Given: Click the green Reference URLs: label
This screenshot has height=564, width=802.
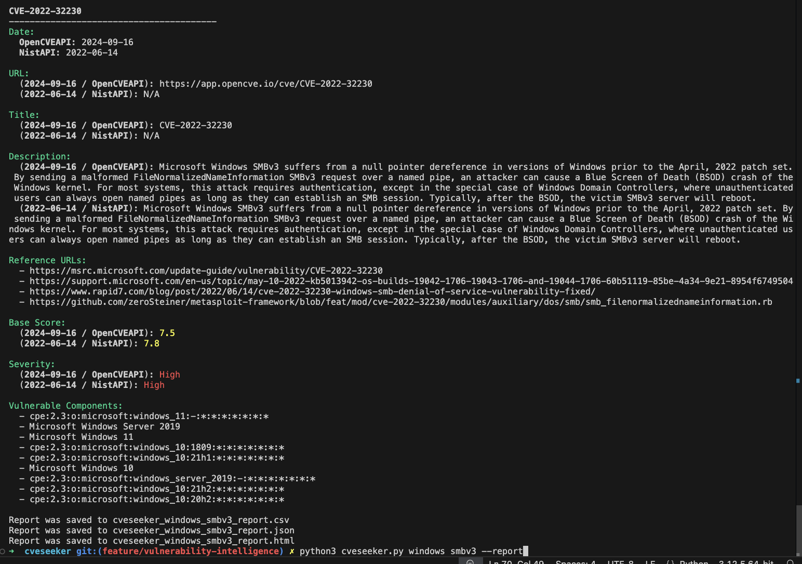Looking at the screenshot, I should coord(47,260).
